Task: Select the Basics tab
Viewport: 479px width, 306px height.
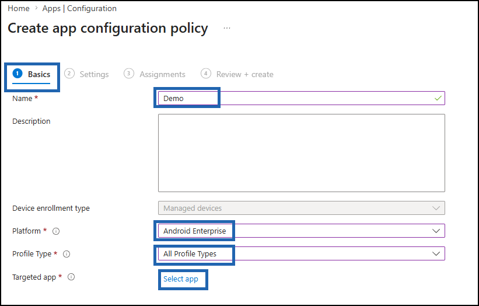Action: (31, 74)
